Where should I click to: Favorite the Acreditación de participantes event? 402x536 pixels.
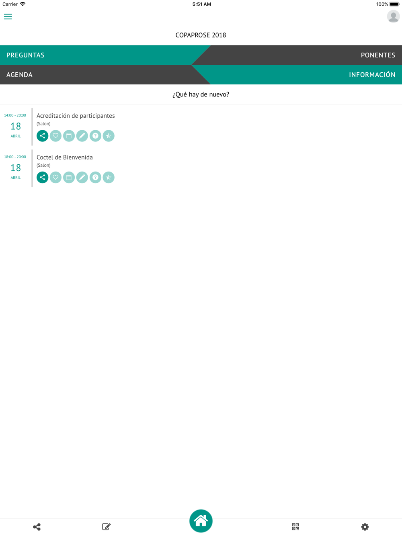point(56,136)
